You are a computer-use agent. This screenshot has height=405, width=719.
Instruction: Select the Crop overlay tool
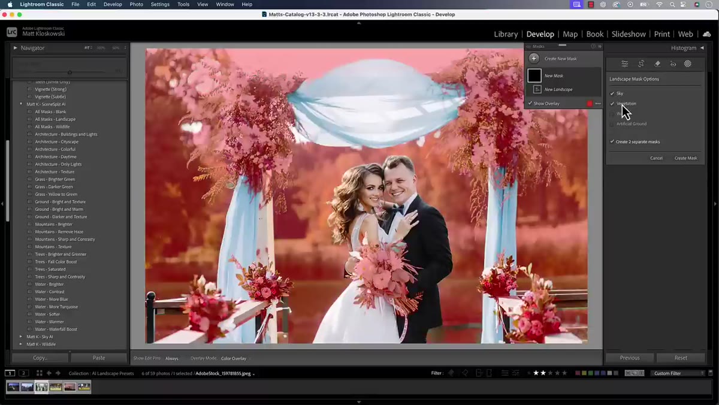(x=641, y=64)
